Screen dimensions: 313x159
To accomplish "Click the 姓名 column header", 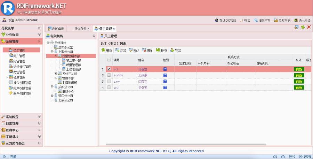I will 149,60.
